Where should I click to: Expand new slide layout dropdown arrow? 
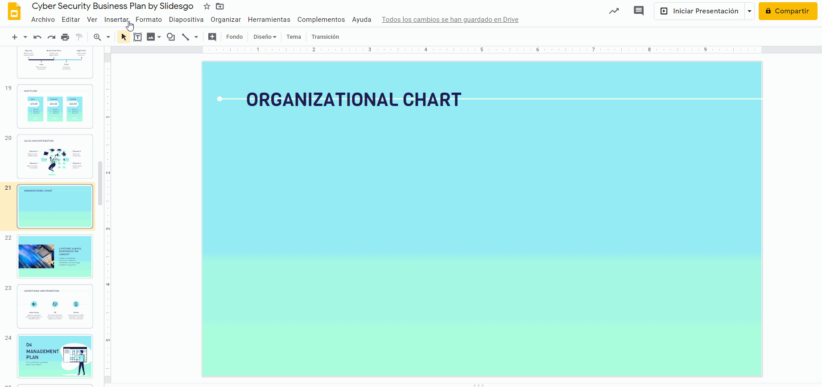pyautogui.click(x=25, y=37)
